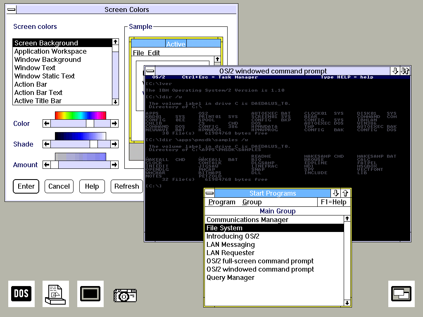Image resolution: width=423 pixels, height=317 pixels.
Task: Open the Task Manager windows icon
Action: click(x=402, y=293)
